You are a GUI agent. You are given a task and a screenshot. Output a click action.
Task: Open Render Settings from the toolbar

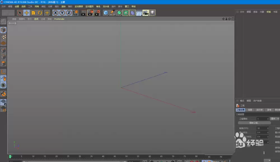97,13
